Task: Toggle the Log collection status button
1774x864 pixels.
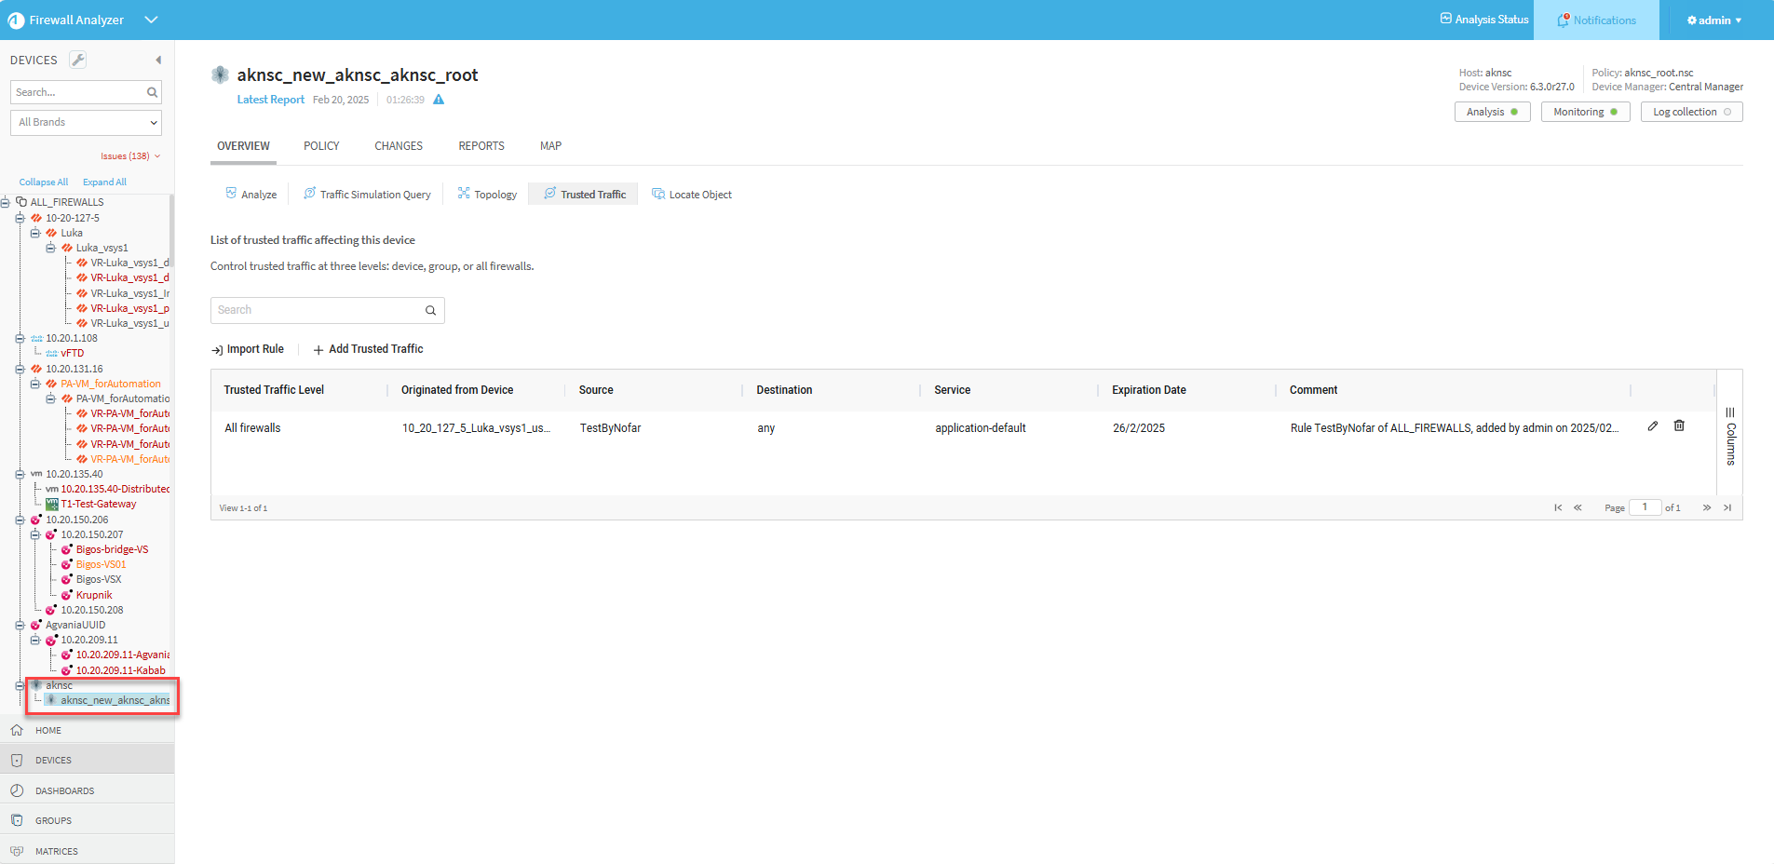Action: (x=1691, y=112)
